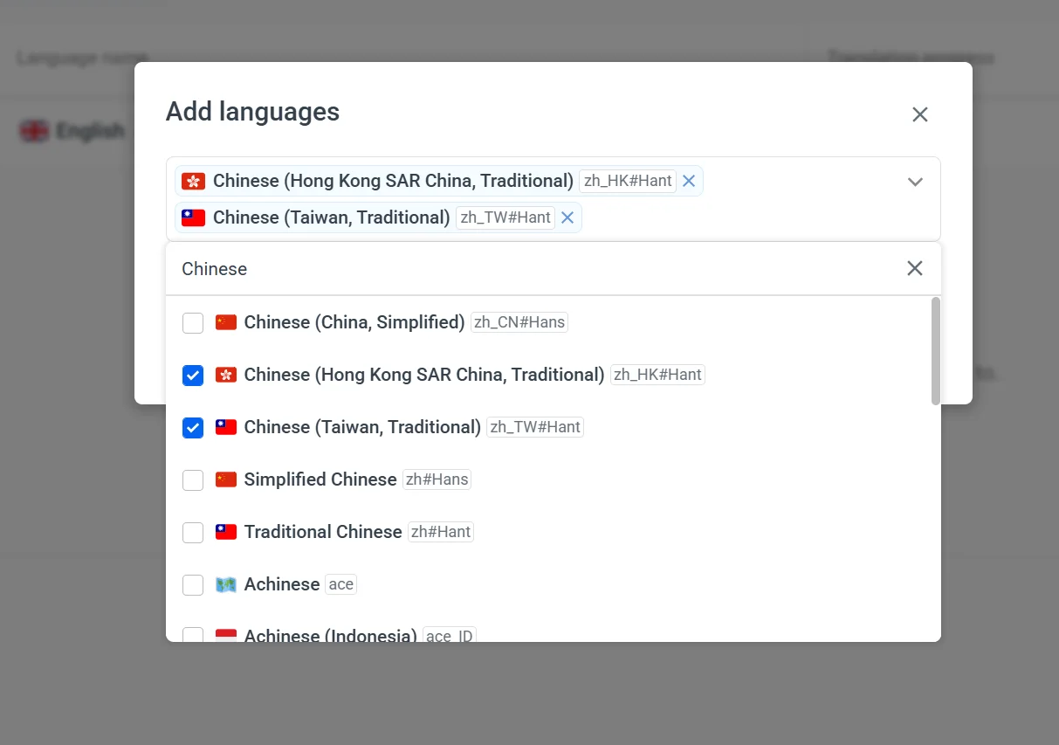The height and width of the screenshot is (745, 1059).
Task: Click the UK flag beside English in the background
Action: click(35, 131)
